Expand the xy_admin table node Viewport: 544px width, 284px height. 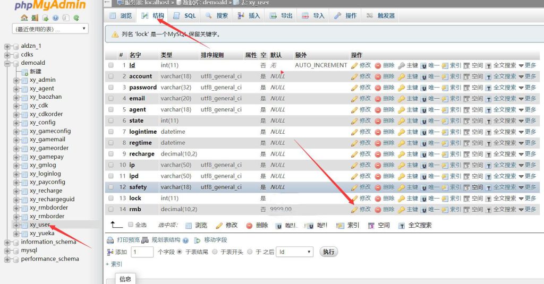[16, 81]
